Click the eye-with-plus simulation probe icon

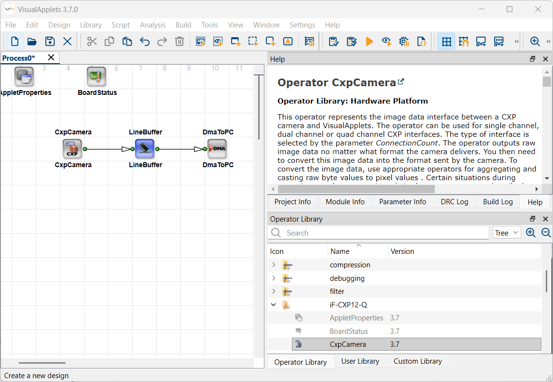[218, 41]
